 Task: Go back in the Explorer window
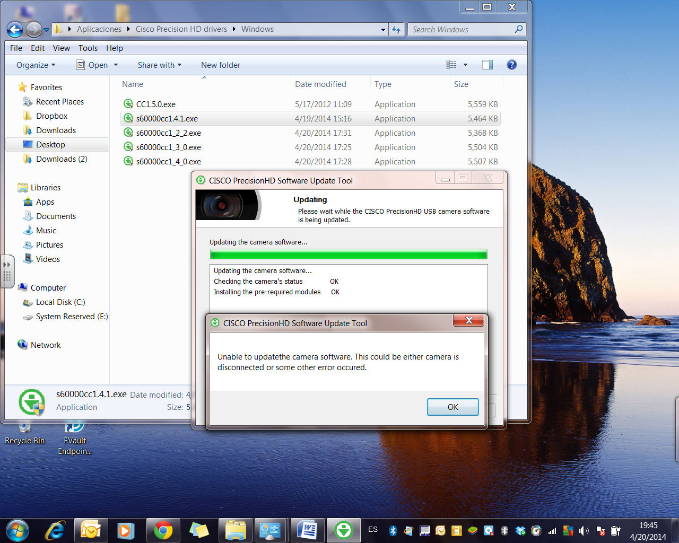point(15,29)
